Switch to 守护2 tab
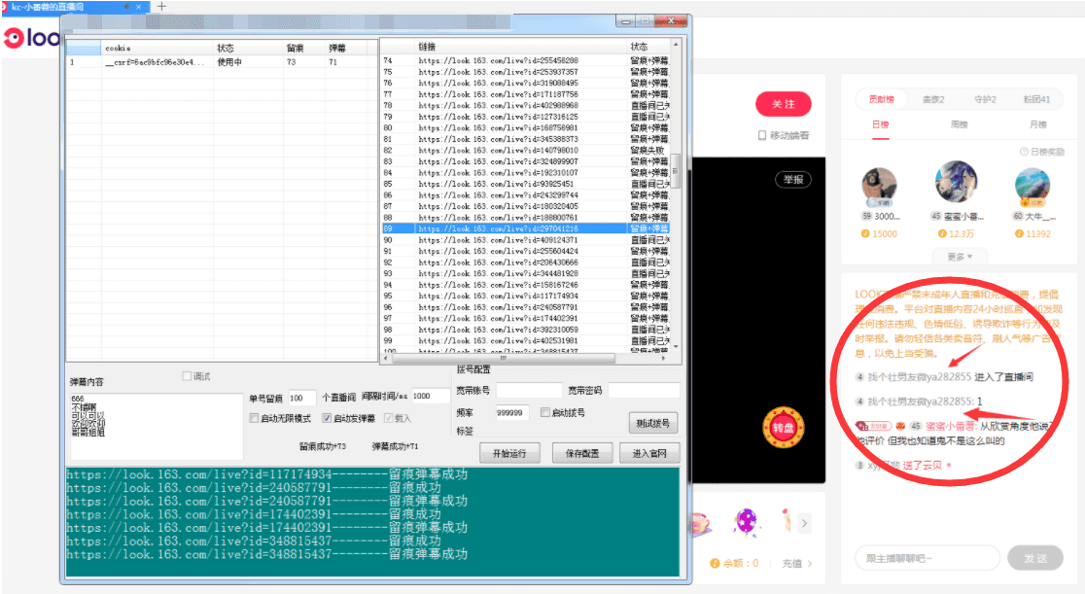This screenshot has width=1085, height=594. [x=985, y=100]
